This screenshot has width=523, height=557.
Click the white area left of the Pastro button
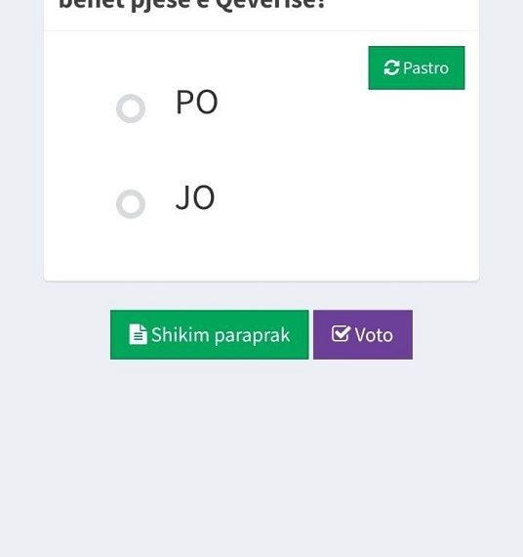pyautogui.click(x=249, y=63)
